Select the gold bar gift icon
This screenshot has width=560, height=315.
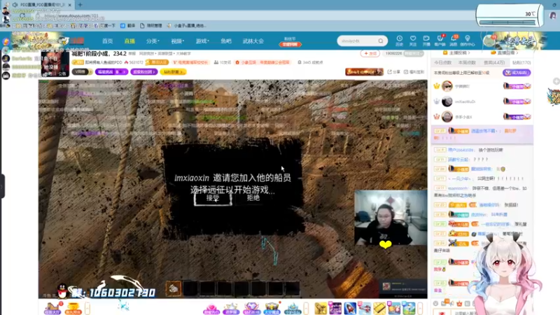click(x=379, y=308)
